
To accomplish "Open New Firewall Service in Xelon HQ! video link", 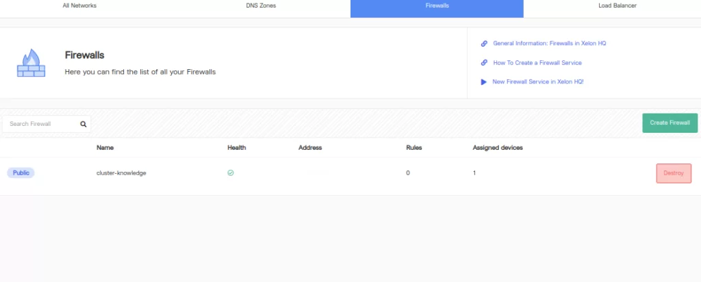I will [538, 81].
